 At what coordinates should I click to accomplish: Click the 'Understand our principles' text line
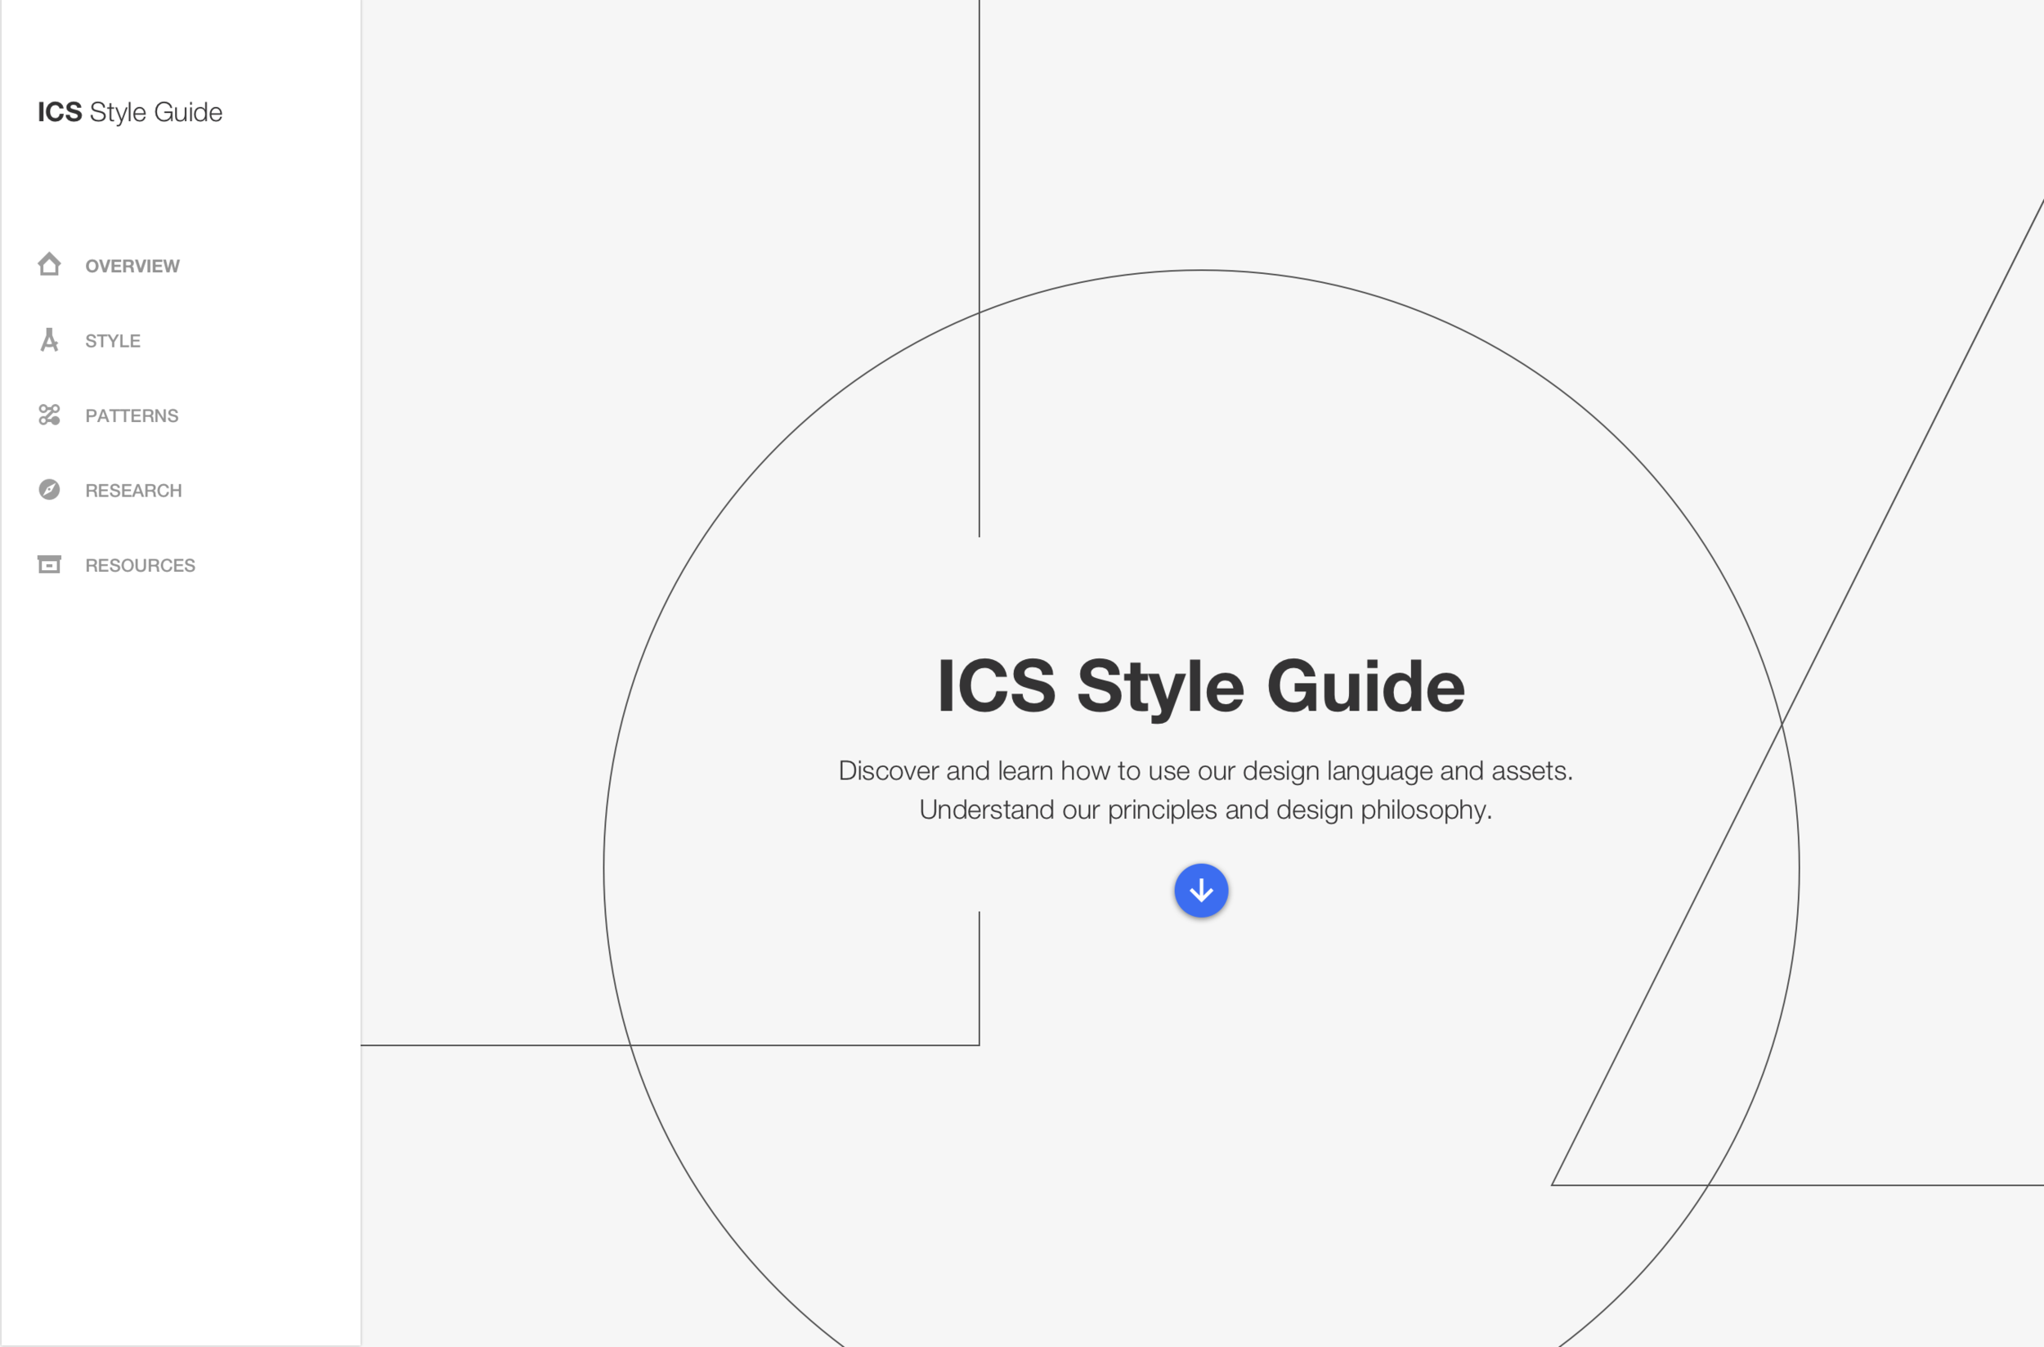click(1205, 809)
